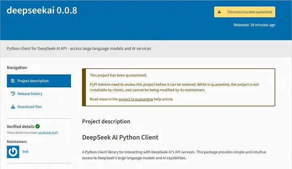
Task: Click 'DeepSeek AI Python Client' heading
Action: pos(120,137)
